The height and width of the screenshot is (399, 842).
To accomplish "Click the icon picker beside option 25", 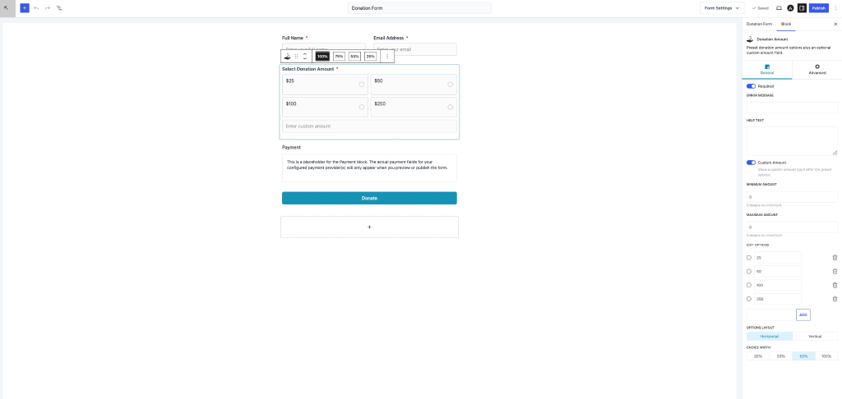I will 749,258.
